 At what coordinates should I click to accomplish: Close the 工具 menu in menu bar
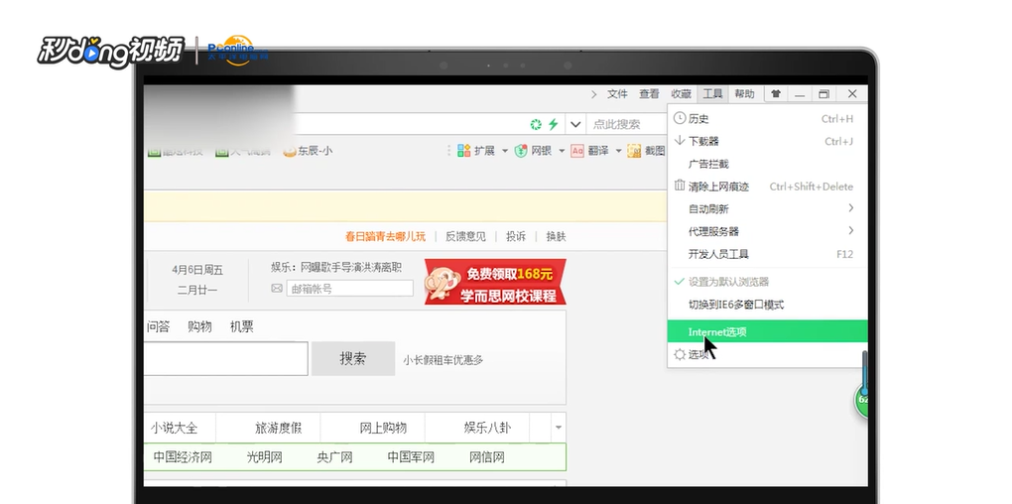coord(712,94)
